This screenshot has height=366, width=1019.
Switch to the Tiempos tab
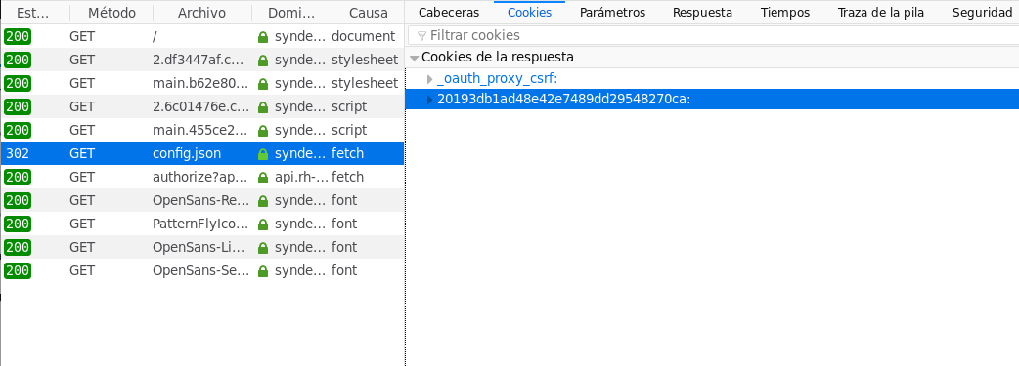[785, 13]
